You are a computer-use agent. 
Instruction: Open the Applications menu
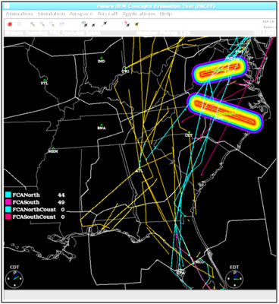click(x=139, y=14)
